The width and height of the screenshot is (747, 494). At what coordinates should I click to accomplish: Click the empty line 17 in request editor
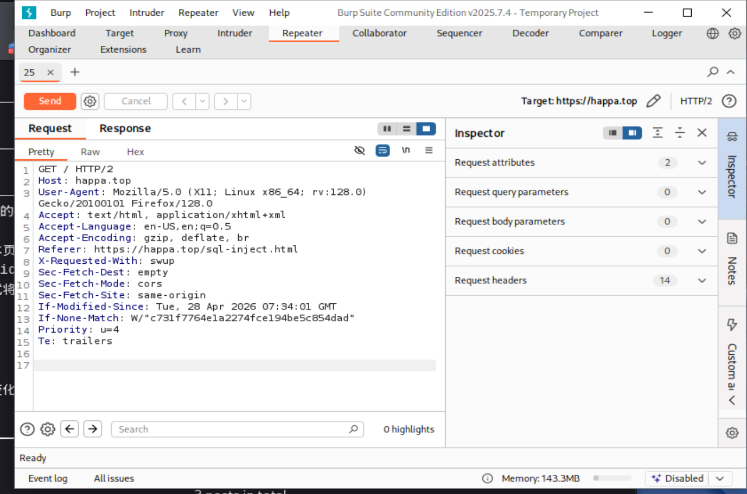tap(234, 366)
